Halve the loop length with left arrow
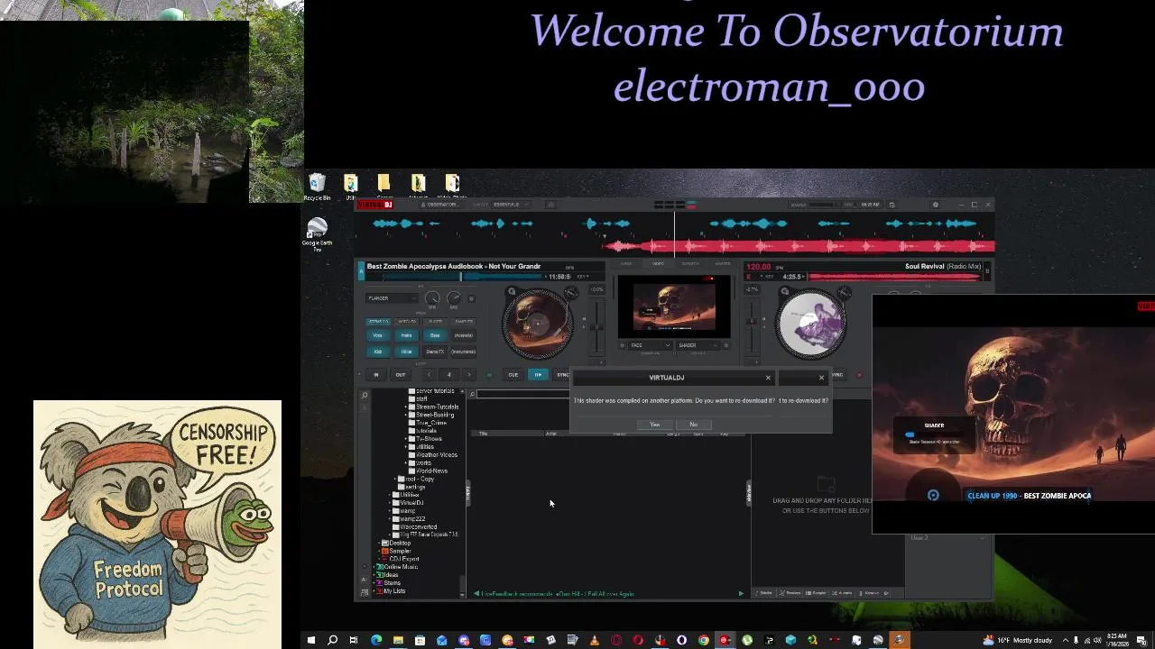The height and width of the screenshot is (649, 1155). (429, 375)
